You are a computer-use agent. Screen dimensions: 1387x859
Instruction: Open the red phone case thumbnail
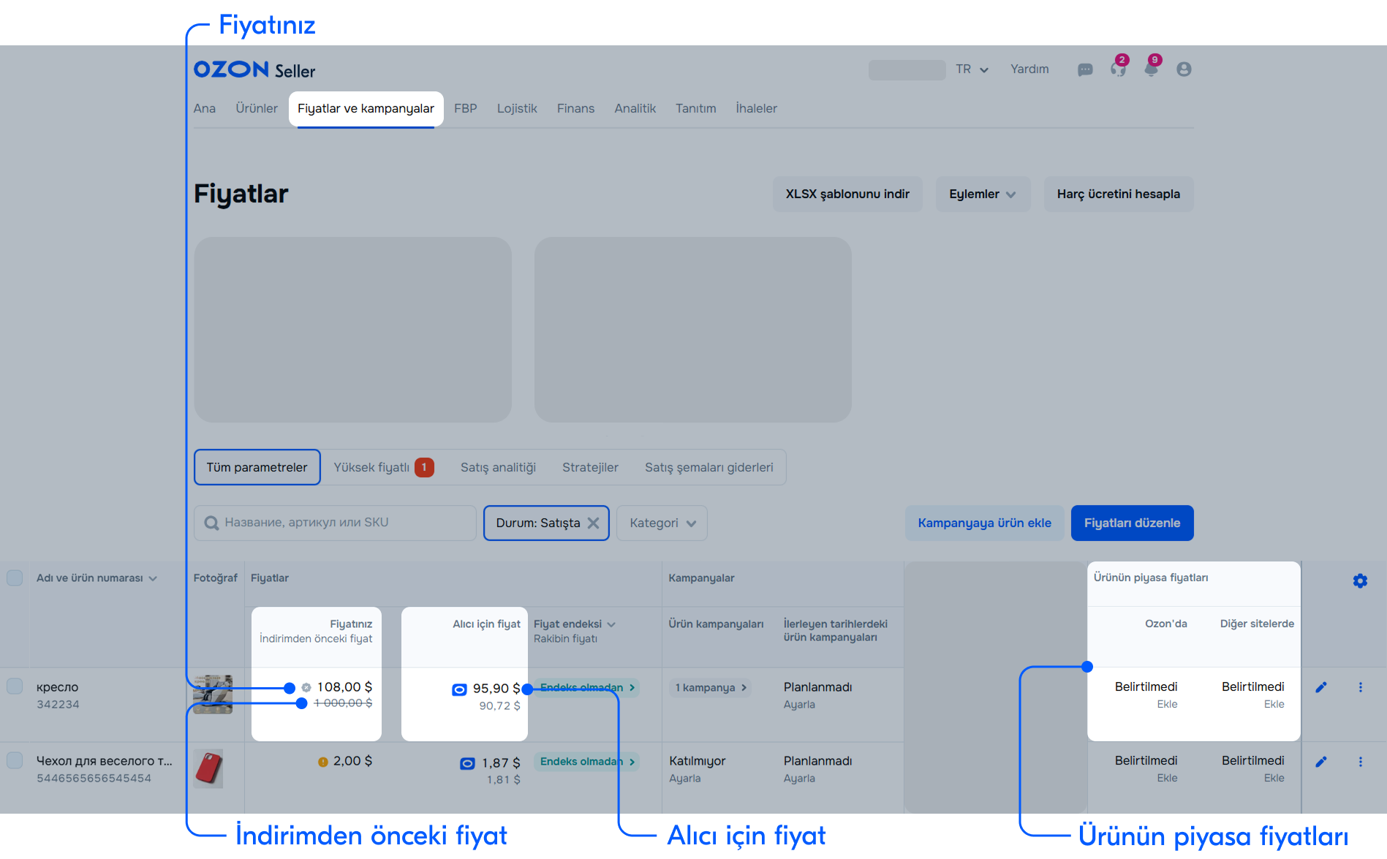point(209,768)
